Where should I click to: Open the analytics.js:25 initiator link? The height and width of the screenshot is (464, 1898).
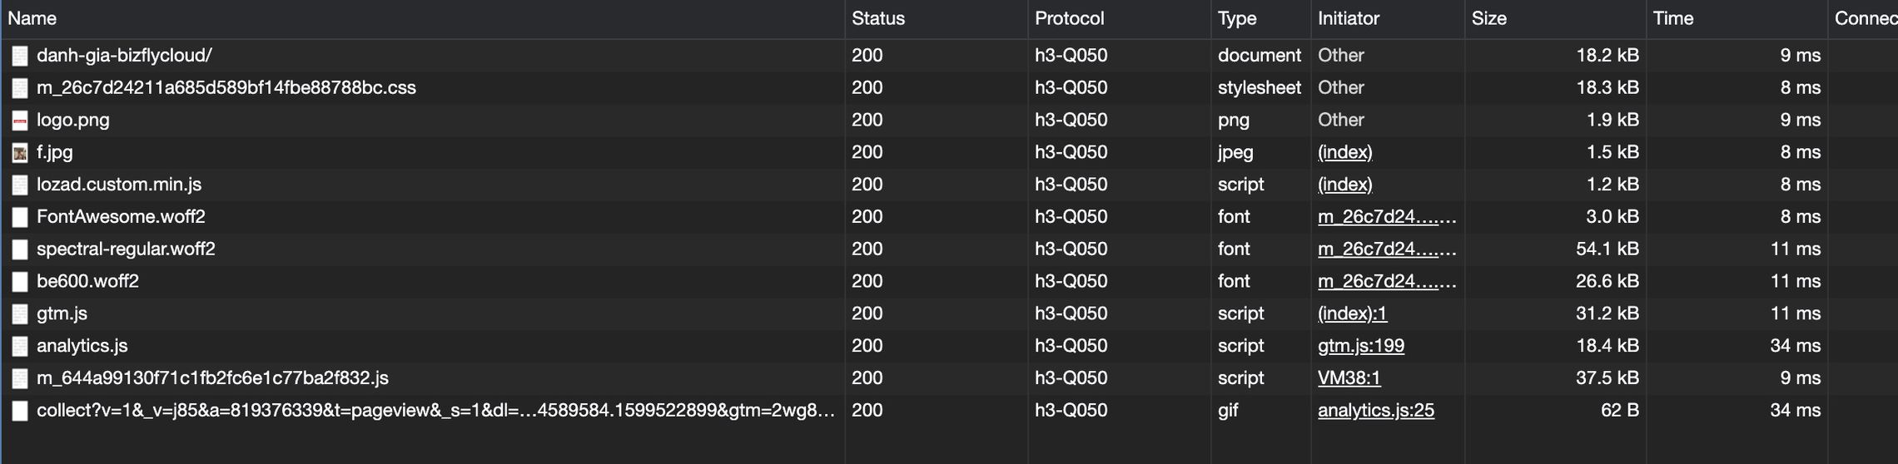tap(1376, 411)
